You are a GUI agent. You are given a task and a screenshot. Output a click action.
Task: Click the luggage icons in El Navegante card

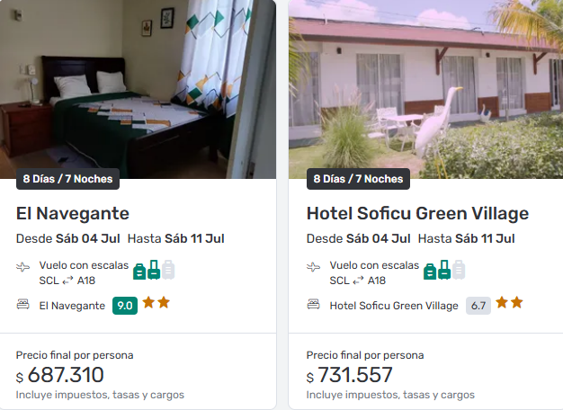click(x=154, y=270)
